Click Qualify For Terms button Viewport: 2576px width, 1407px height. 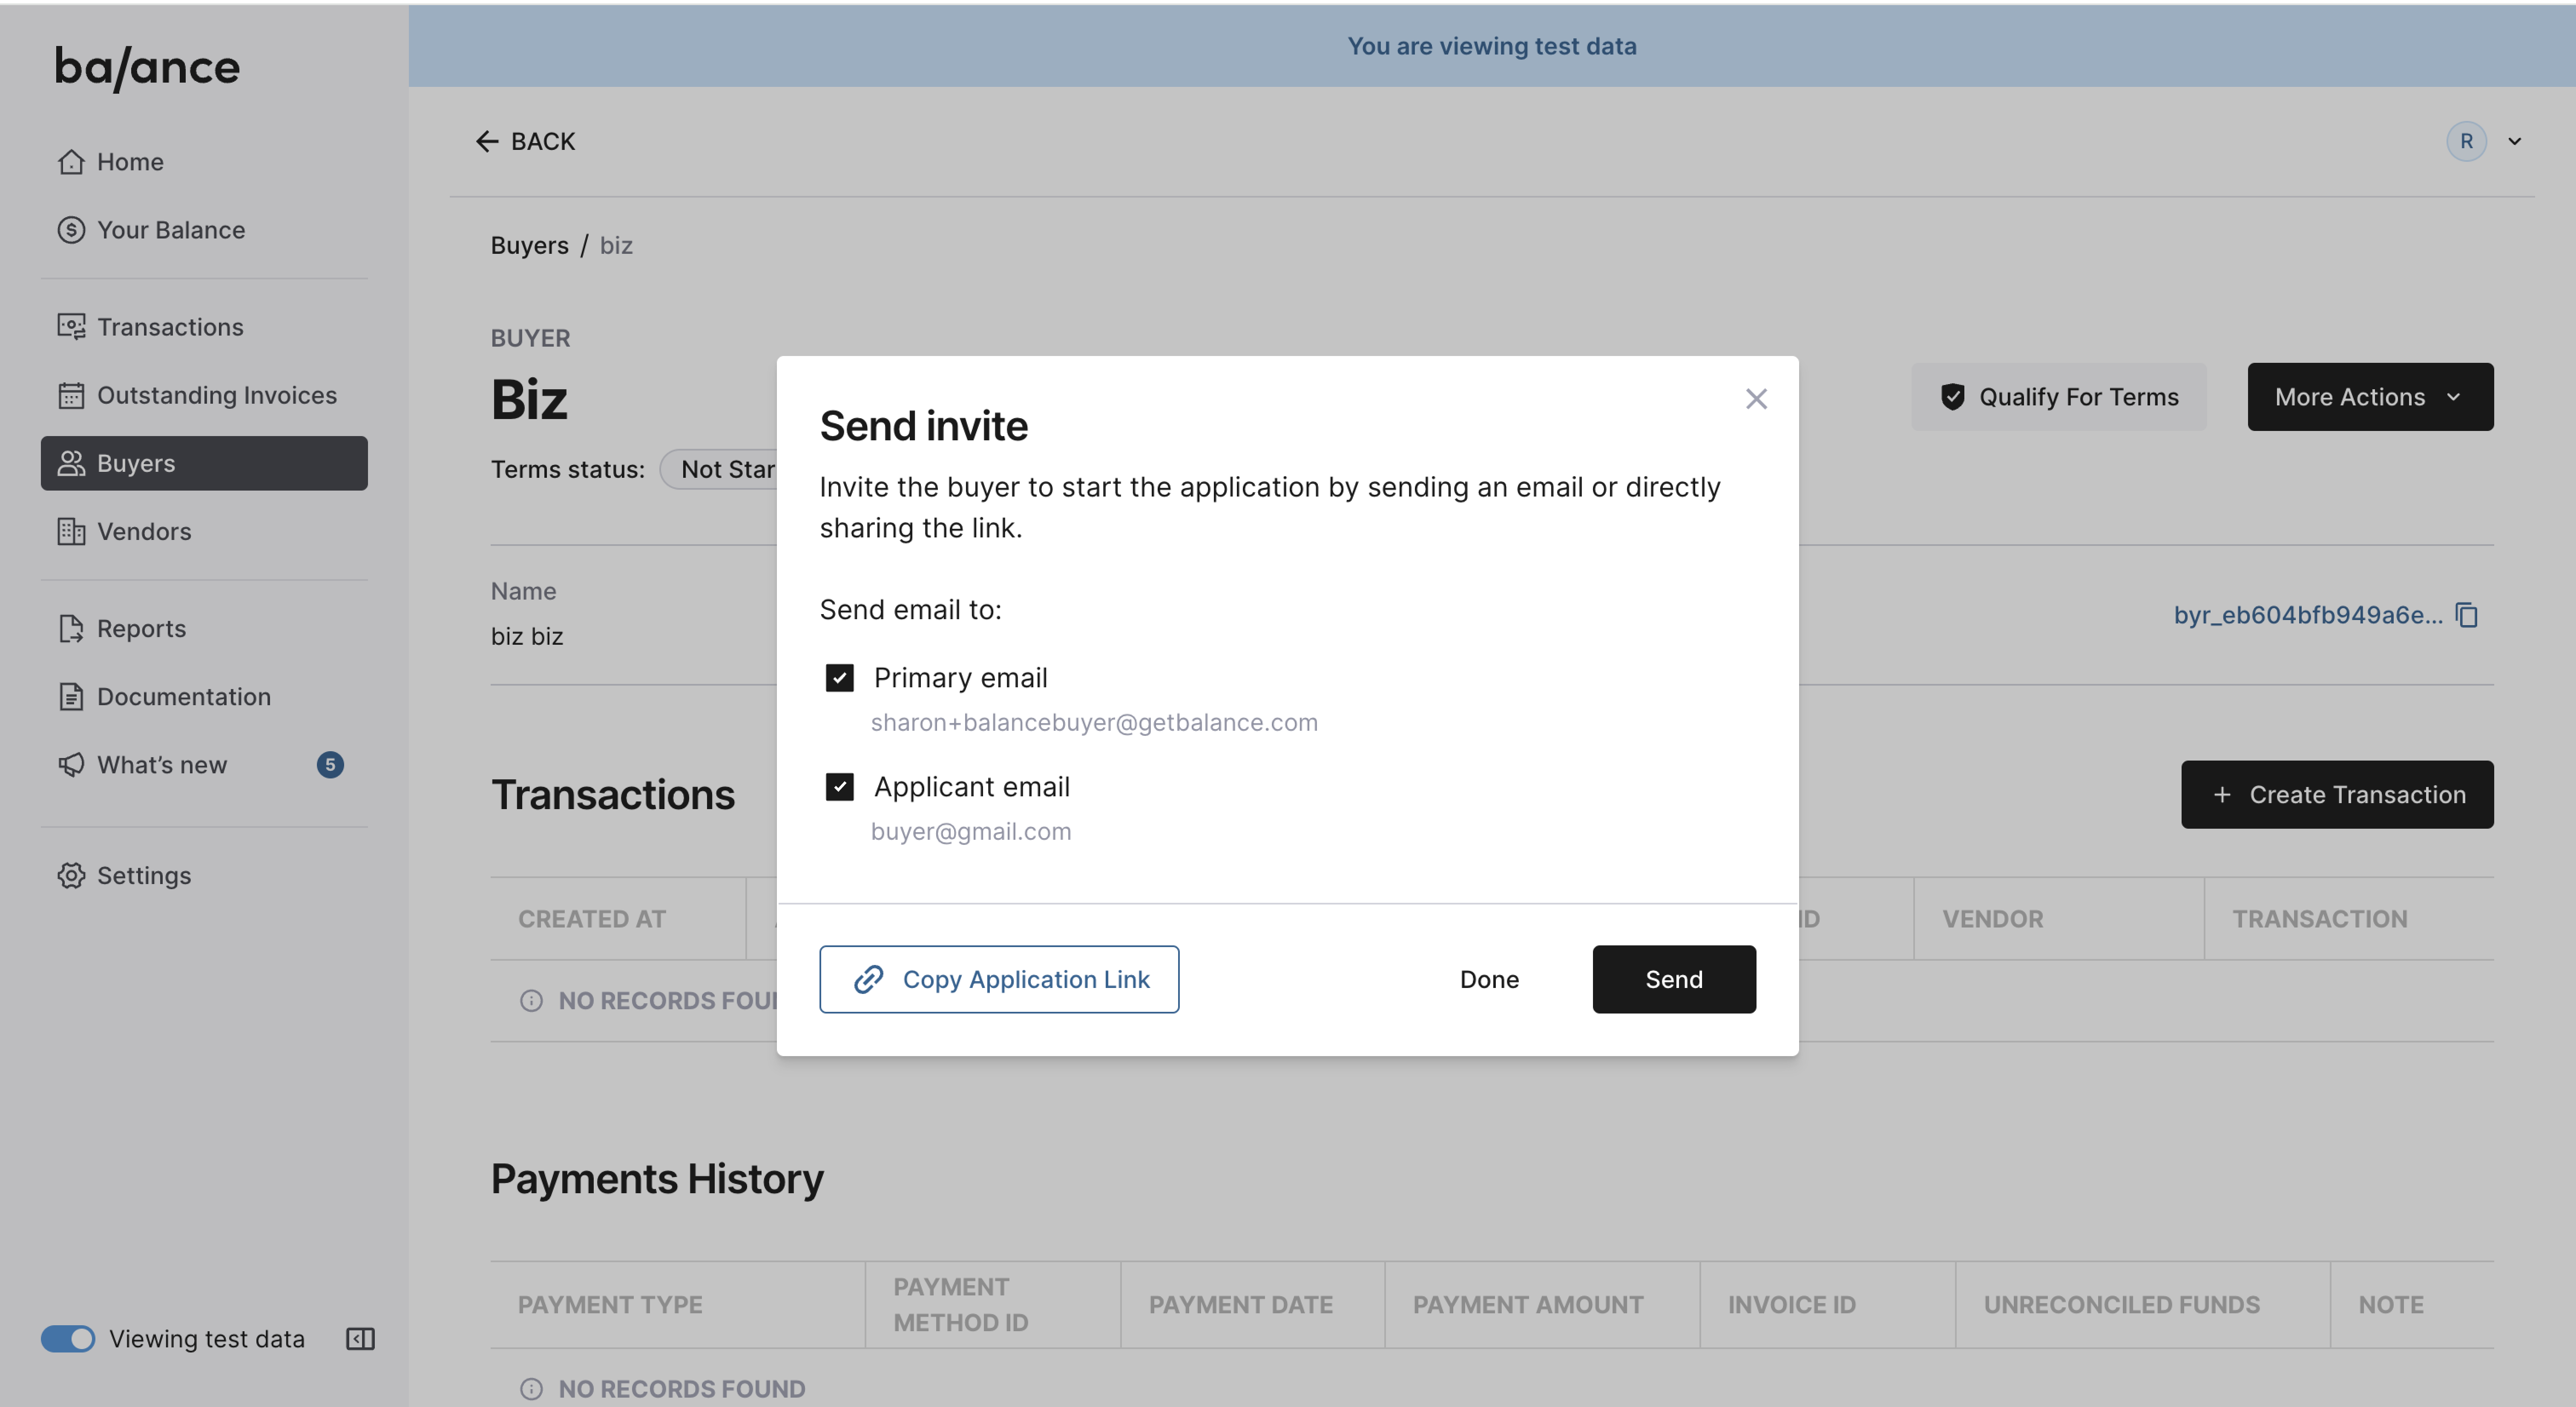[2058, 397]
